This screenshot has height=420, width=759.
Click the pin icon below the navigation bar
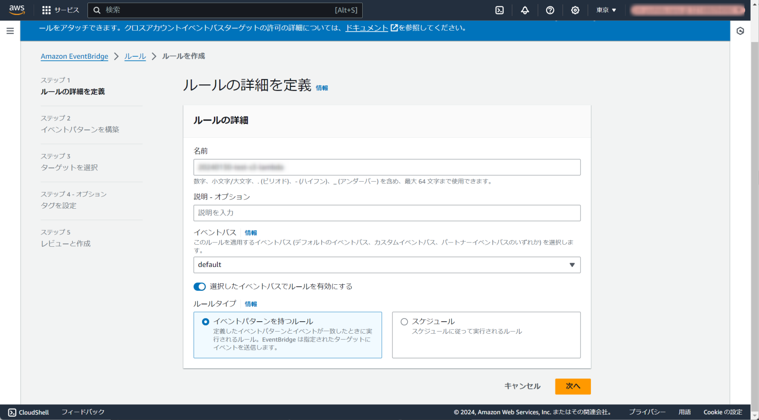coord(741,31)
